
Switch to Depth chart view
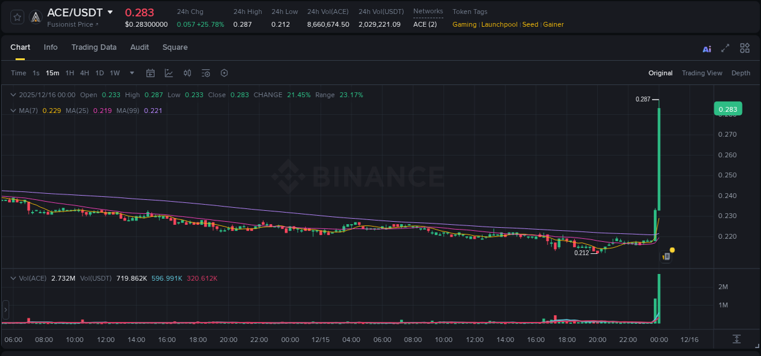coord(741,73)
